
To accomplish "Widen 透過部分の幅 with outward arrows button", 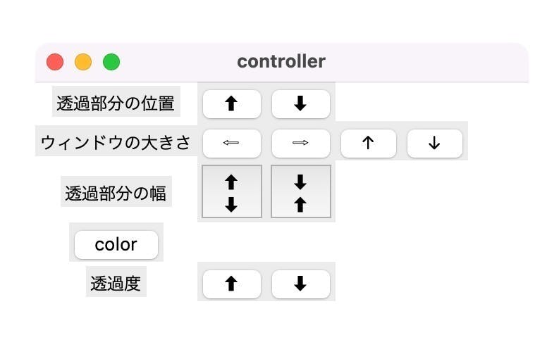I will (x=232, y=191).
